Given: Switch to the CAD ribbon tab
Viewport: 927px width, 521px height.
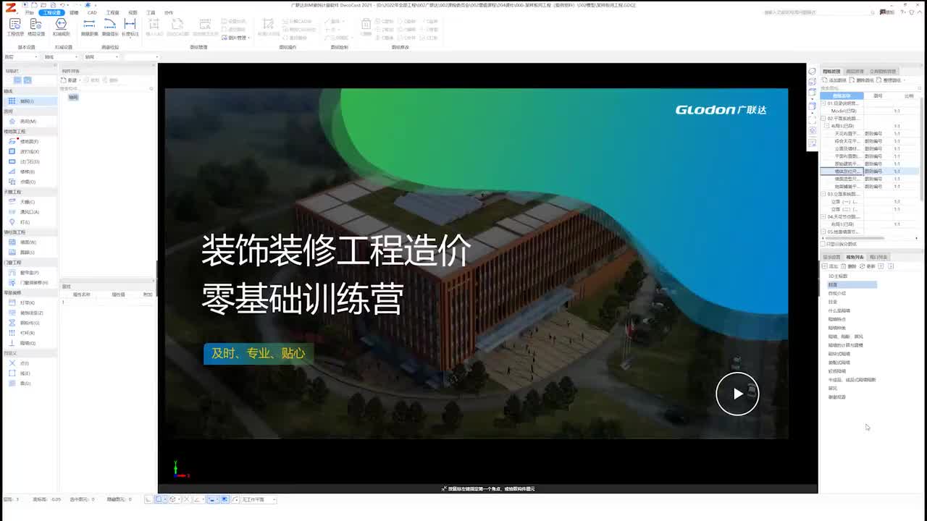Looking at the screenshot, I should (92, 12).
